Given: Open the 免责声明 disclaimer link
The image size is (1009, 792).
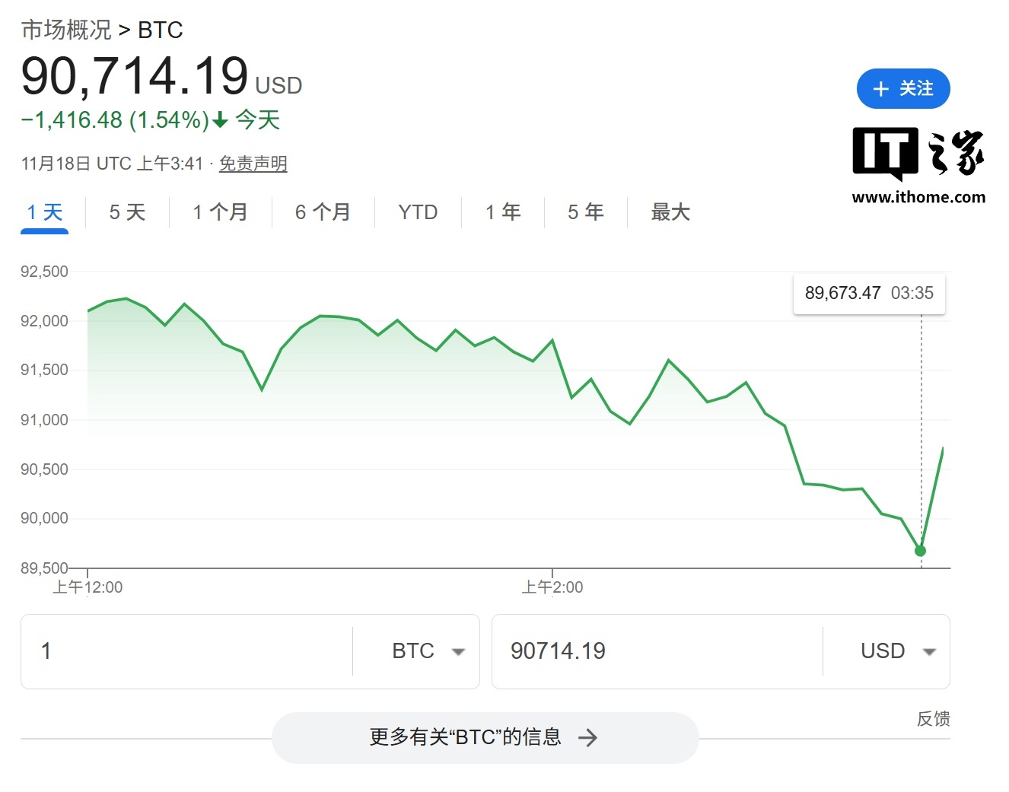Looking at the screenshot, I should 253,163.
